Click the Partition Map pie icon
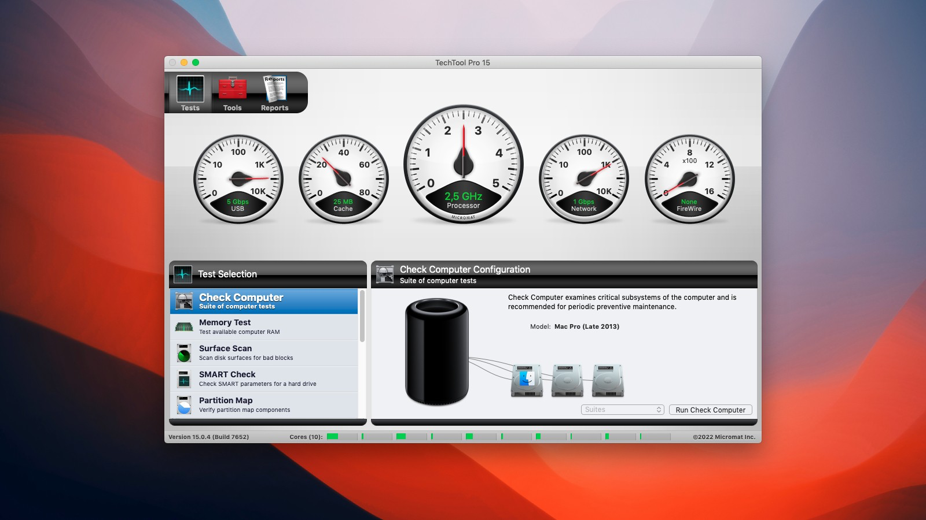Screen dimensions: 926x520 click(x=183, y=404)
